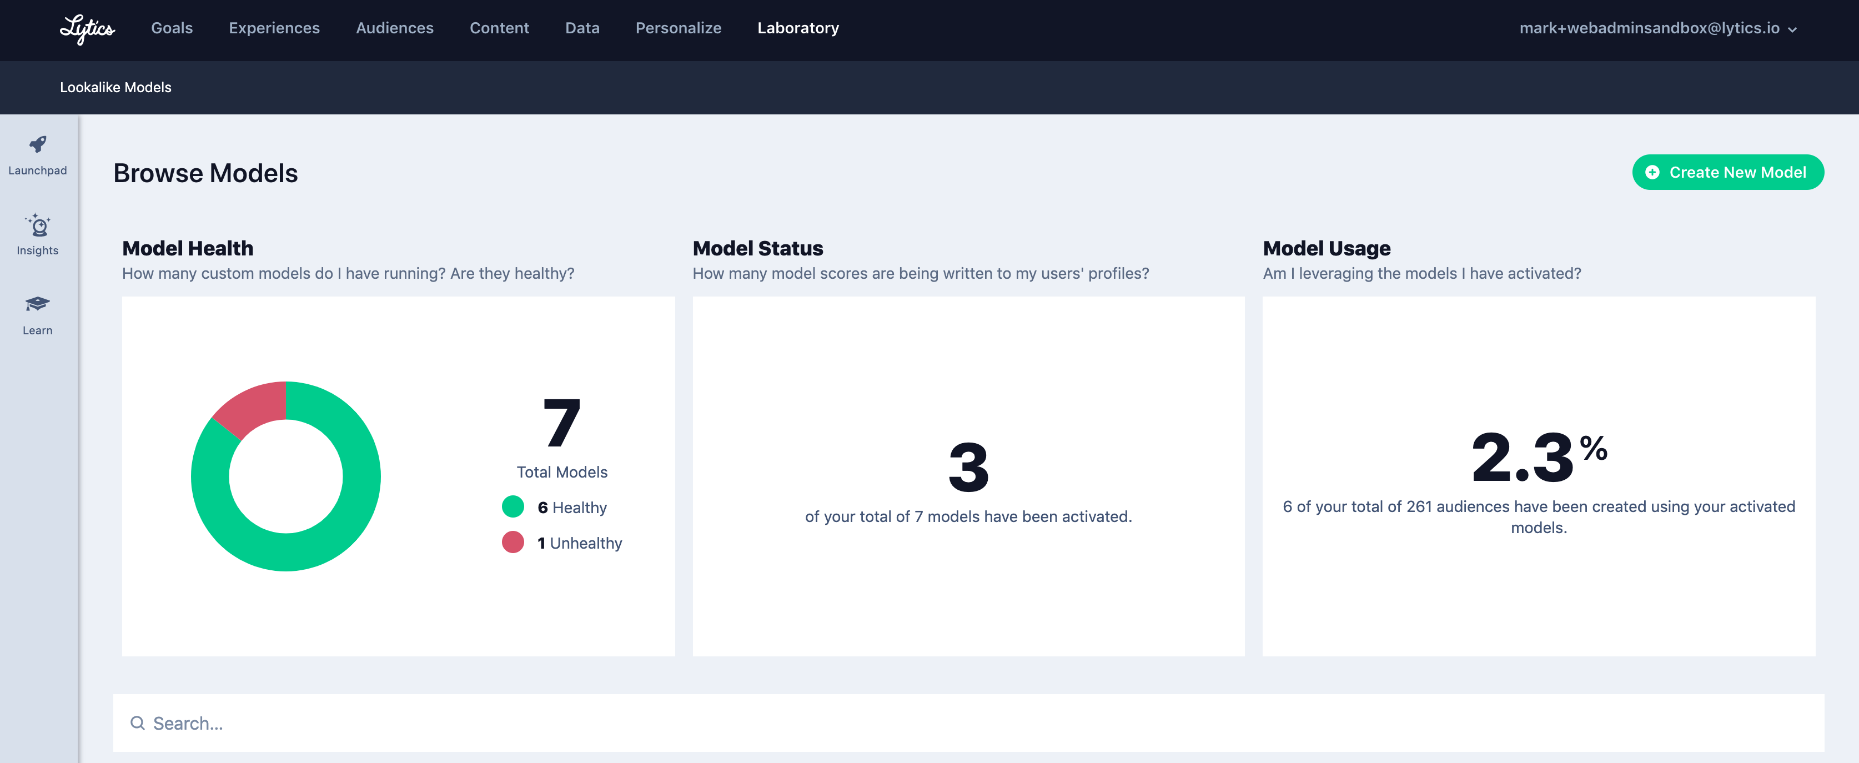Click the red Unhealthy legend dot

513,542
